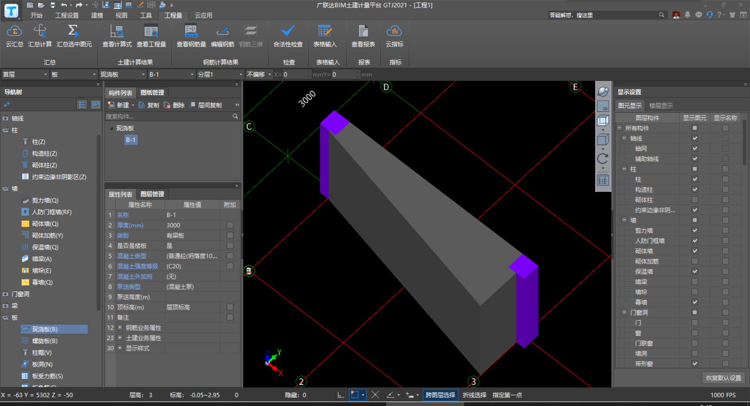Viewport: 750px width, 406px height.
Task: Select 柱(Z) column item in nav tree
Action: coord(38,142)
